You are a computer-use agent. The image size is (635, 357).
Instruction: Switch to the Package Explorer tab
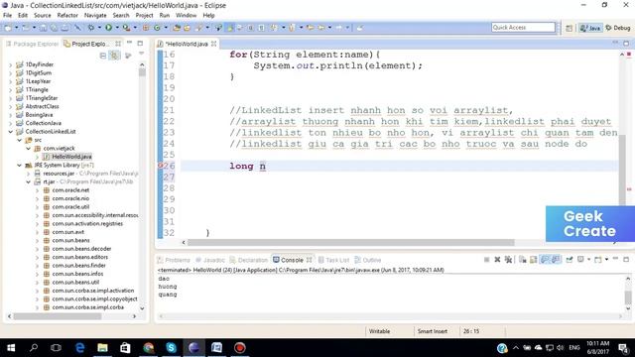[x=32, y=44]
